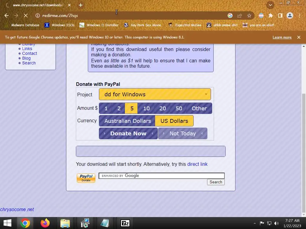Open File Explorer from the taskbar
306x229 pixels.
click(65, 223)
